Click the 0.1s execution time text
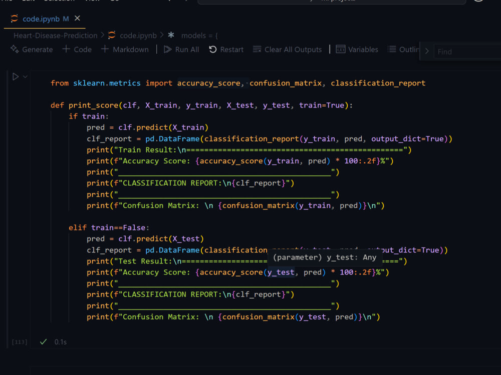Screen dimensions: 501x375 click(x=61, y=342)
